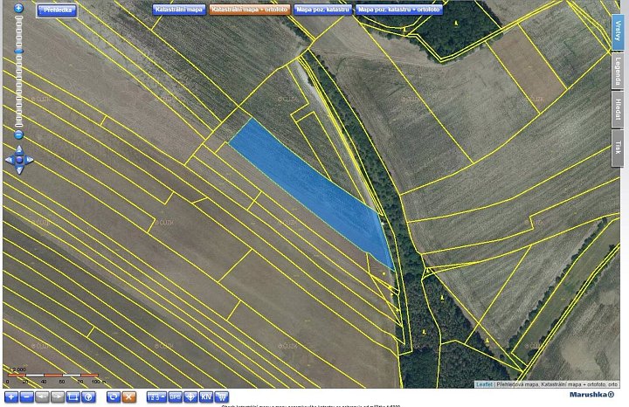Click the GPS button
This screenshot has width=629, height=407.
tap(176, 397)
